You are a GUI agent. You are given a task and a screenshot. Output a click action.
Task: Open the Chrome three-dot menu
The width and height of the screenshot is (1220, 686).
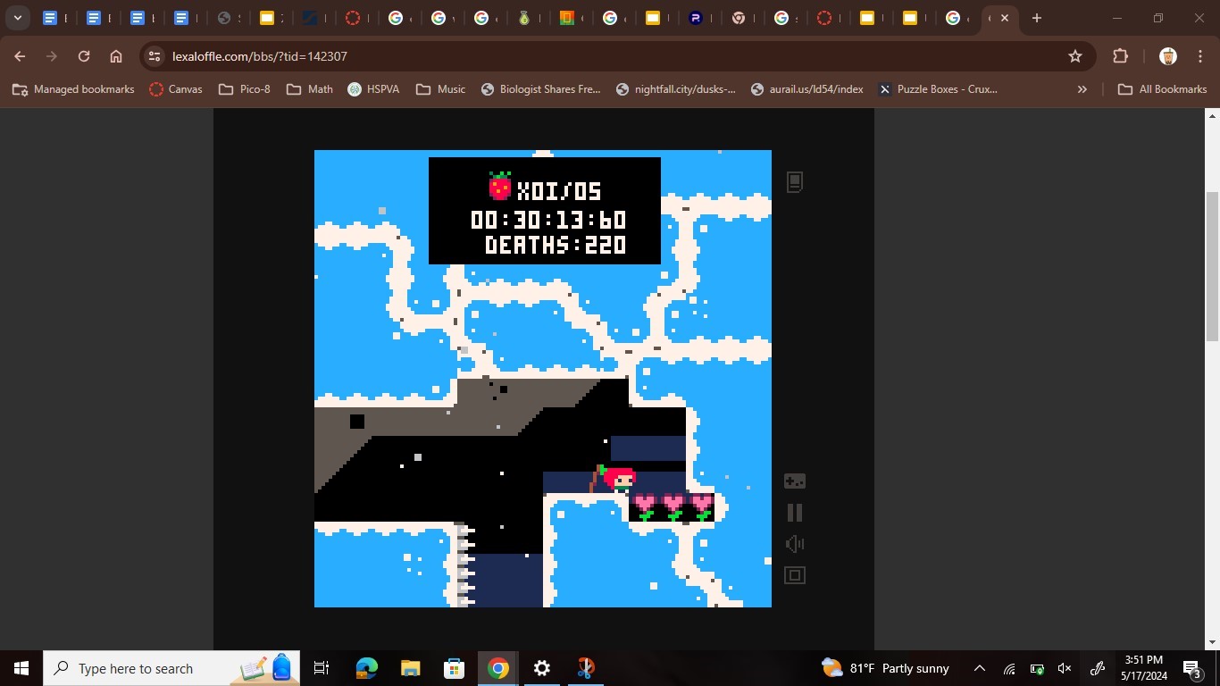tap(1199, 56)
